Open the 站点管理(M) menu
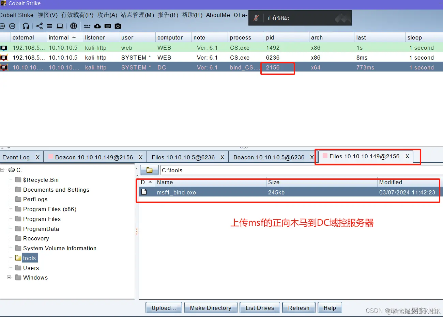 (137, 15)
